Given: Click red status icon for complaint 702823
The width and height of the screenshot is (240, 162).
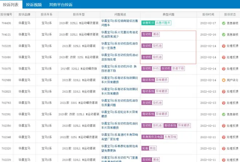Looking at the screenshot, I should 224,91.
